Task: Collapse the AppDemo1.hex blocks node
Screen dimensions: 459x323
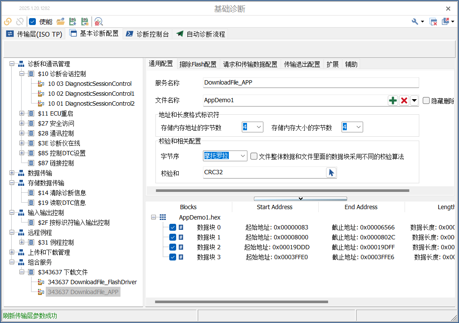Action: tap(153, 217)
